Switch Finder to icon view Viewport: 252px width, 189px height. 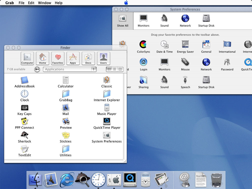pyautogui.click(x=109, y=69)
